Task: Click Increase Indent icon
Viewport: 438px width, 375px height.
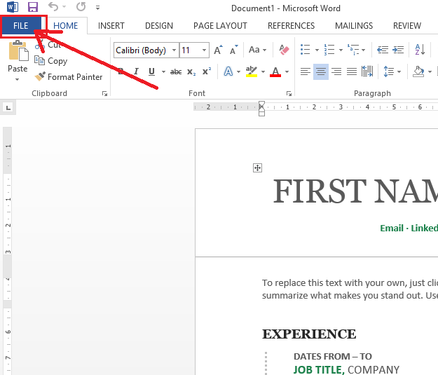Action: coord(398,50)
